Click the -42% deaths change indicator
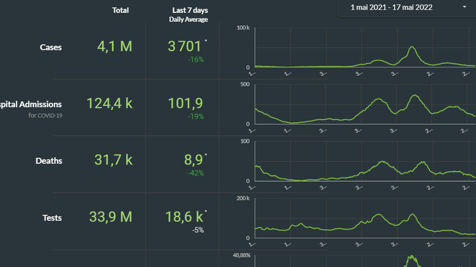 click(x=195, y=173)
